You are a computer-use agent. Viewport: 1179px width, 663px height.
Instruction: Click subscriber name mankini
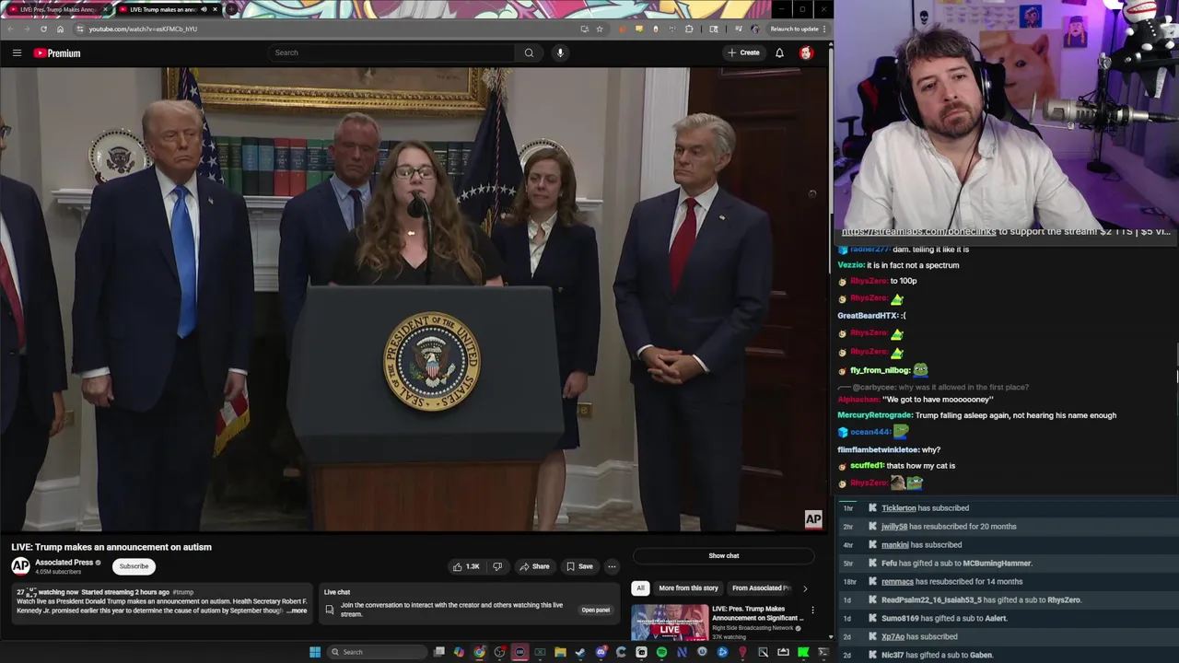coord(895,545)
